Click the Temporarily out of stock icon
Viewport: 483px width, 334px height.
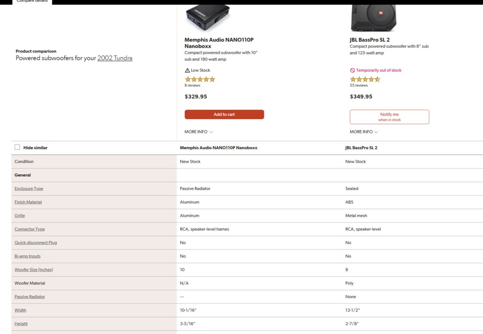point(352,70)
